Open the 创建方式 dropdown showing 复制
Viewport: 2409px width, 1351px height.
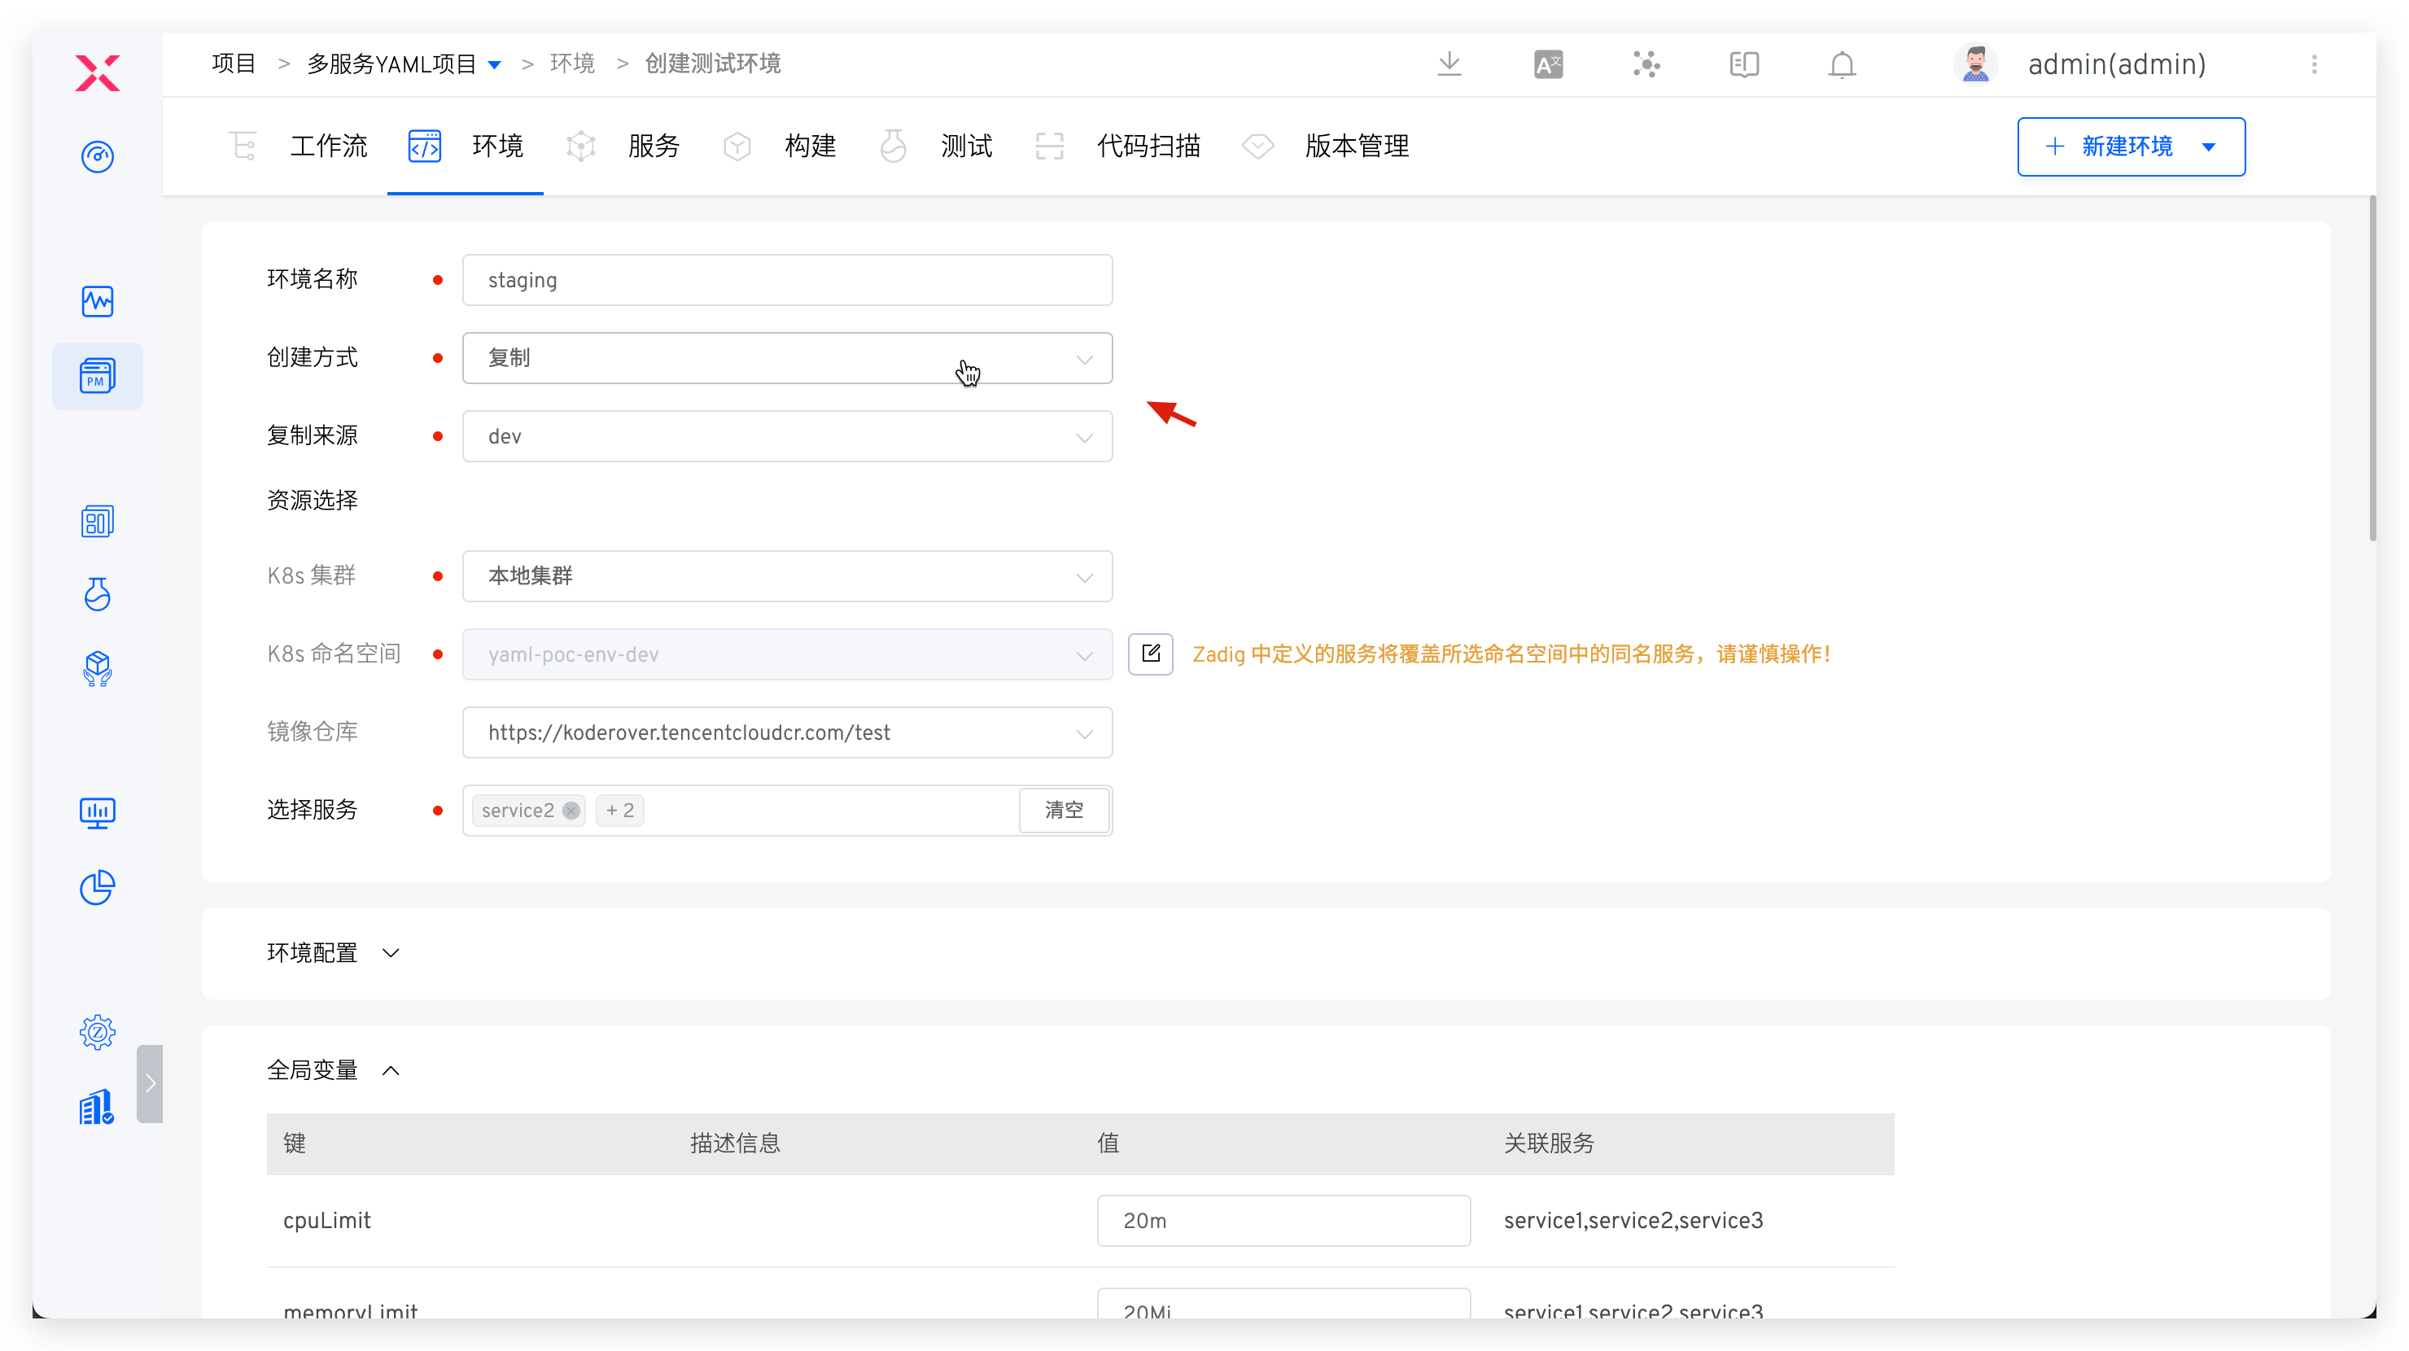click(x=786, y=358)
